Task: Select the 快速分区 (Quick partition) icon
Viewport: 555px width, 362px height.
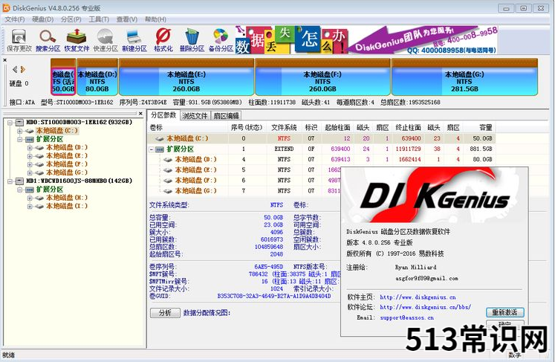Action: [x=106, y=40]
